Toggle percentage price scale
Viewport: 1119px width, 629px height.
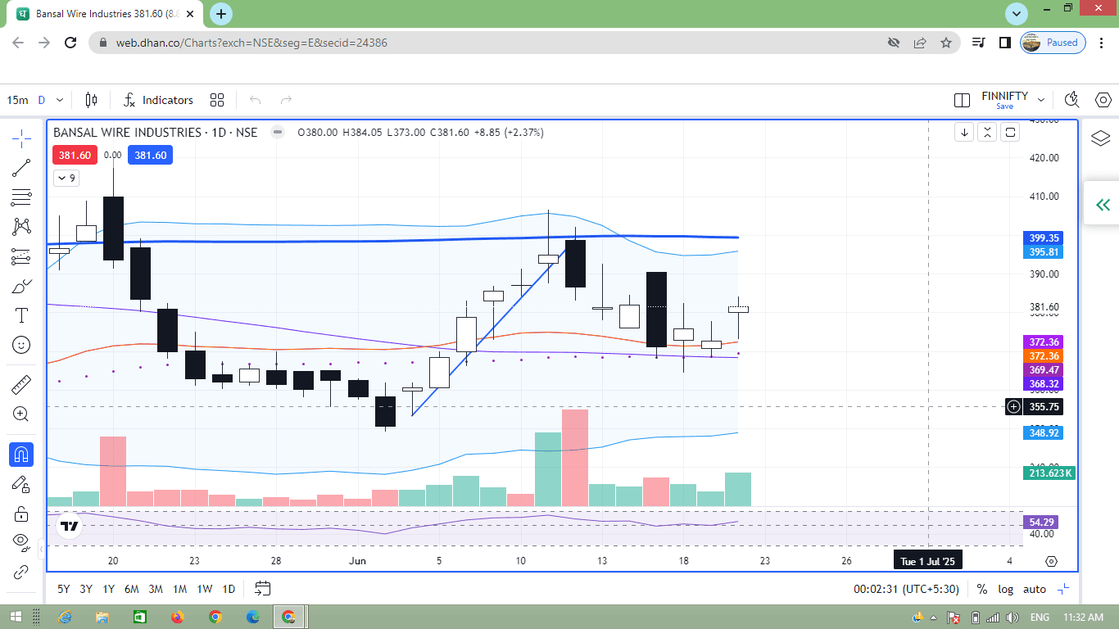(982, 589)
